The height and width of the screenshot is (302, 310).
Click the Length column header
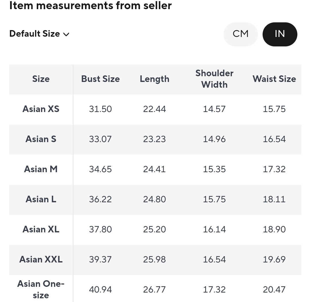click(155, 79)
